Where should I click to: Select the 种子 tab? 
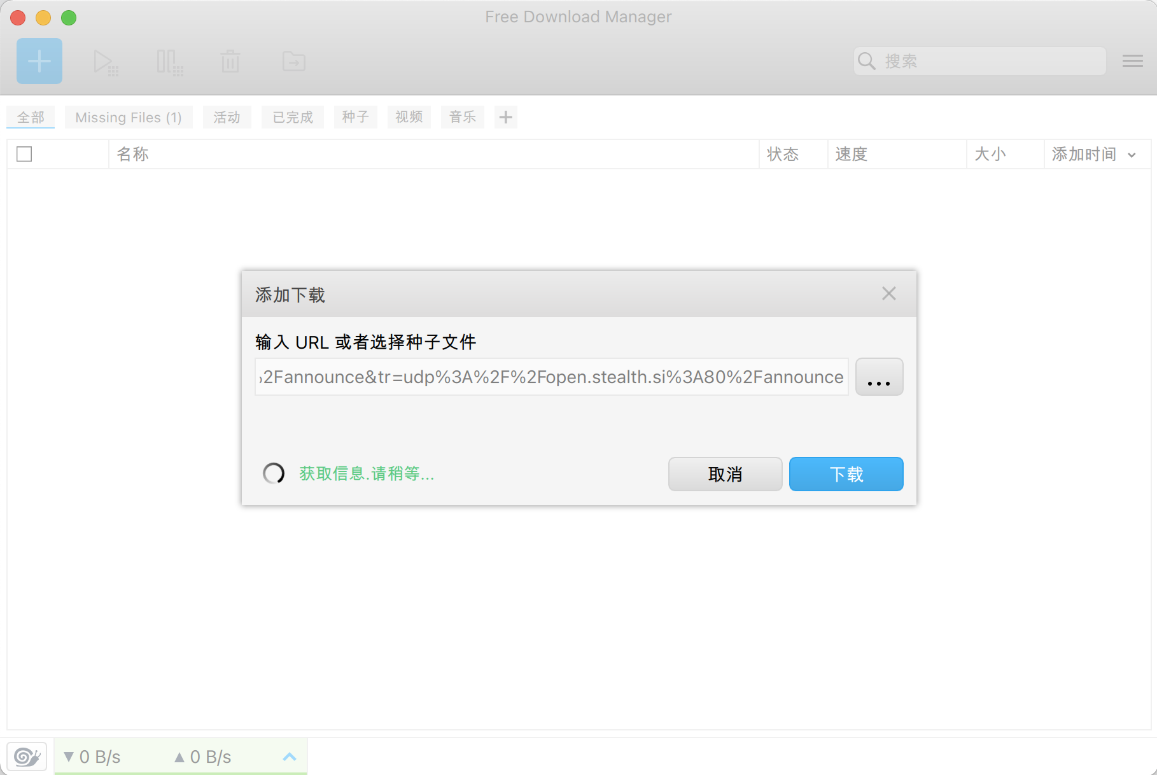click(x=356, y=117)
